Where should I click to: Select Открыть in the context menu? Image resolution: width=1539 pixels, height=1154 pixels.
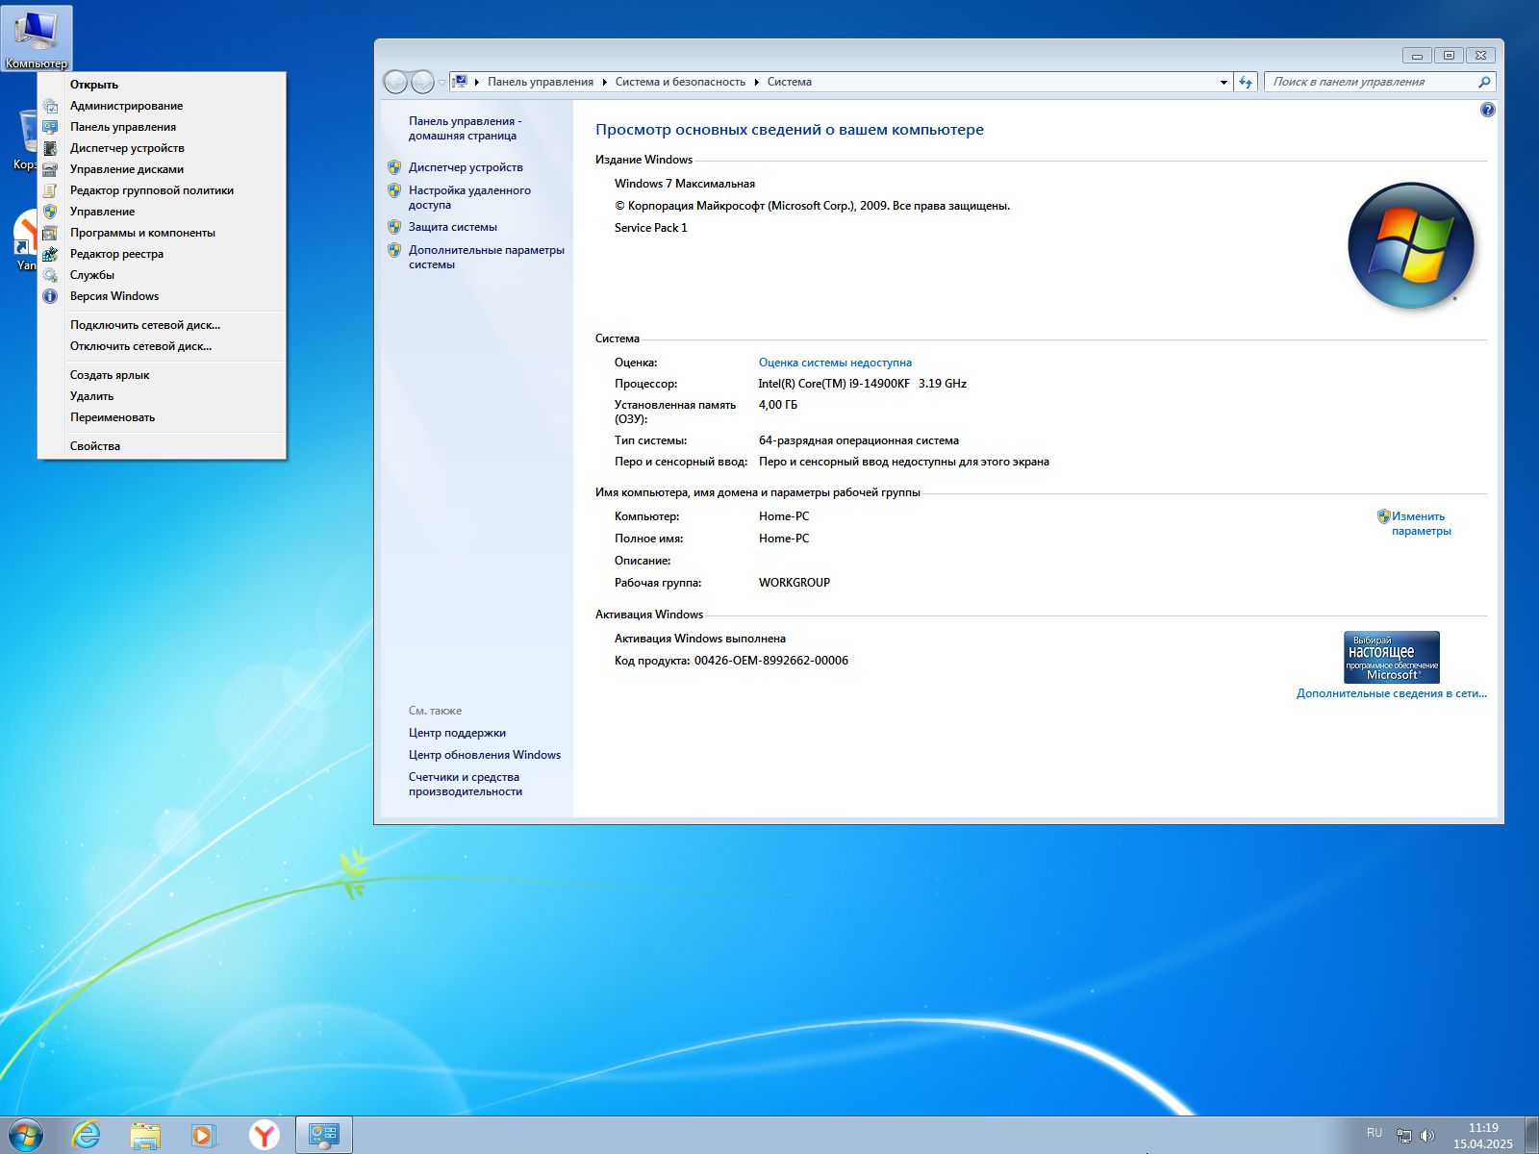tap(162, 85)
